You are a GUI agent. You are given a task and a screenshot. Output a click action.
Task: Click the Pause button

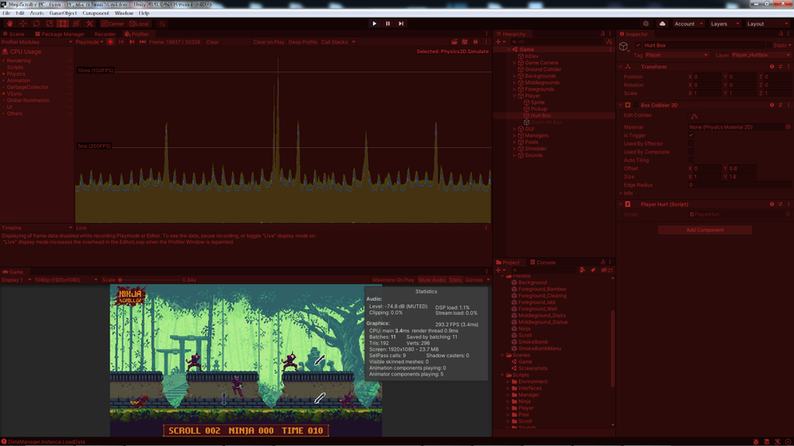pos(387,24)
